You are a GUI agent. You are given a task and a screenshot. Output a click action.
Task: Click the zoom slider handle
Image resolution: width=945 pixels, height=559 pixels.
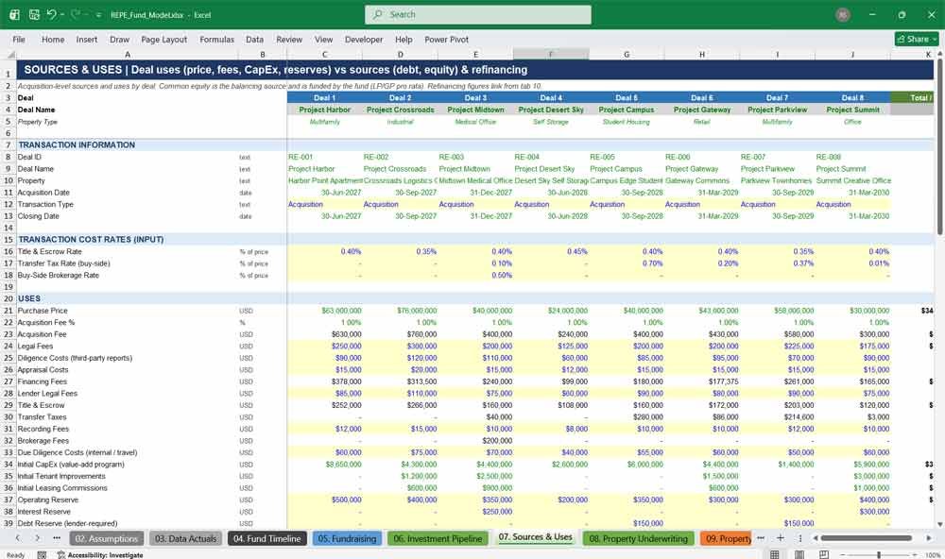coord(879,554)
